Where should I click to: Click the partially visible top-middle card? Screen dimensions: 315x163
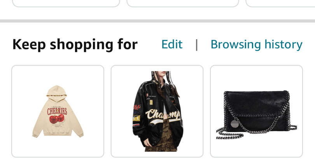click(183, 3)
